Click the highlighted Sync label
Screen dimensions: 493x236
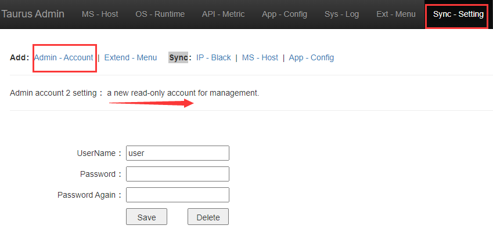[178, 58]
